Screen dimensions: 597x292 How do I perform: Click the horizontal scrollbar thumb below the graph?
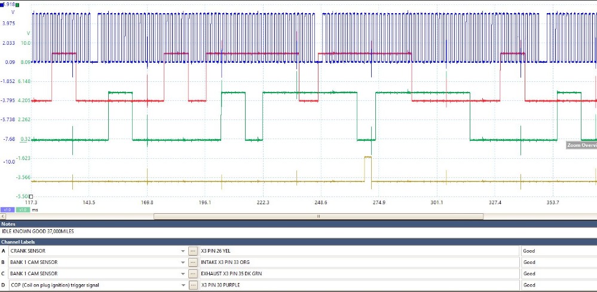click(318, 216)
